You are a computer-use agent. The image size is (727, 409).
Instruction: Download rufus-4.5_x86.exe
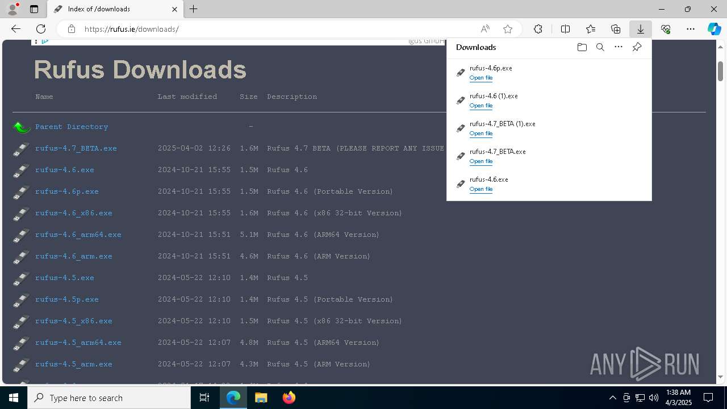74,321
